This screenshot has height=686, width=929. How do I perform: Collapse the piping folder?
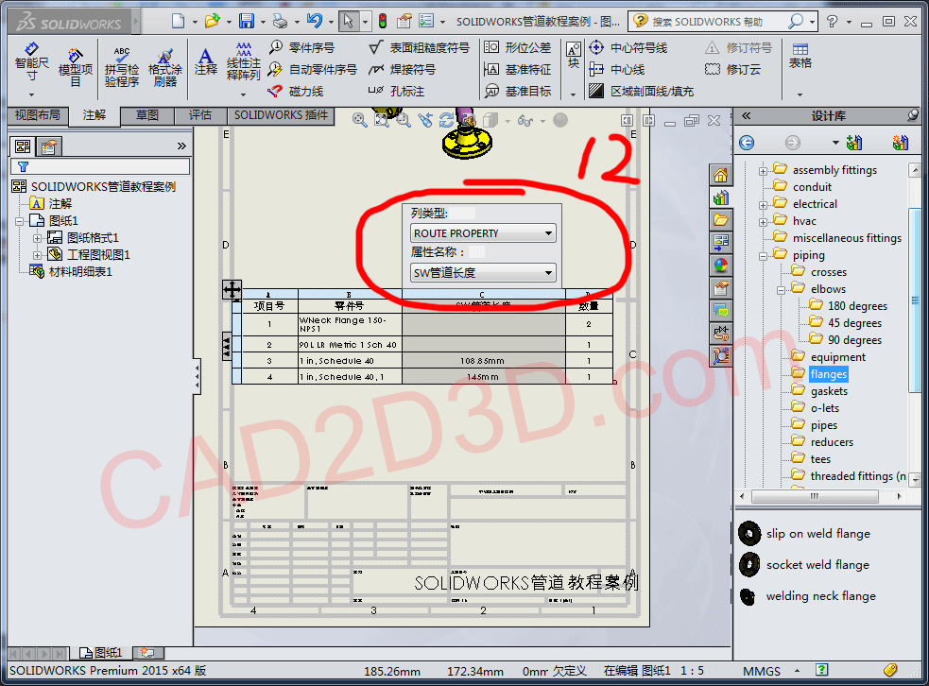click(763, 256)
